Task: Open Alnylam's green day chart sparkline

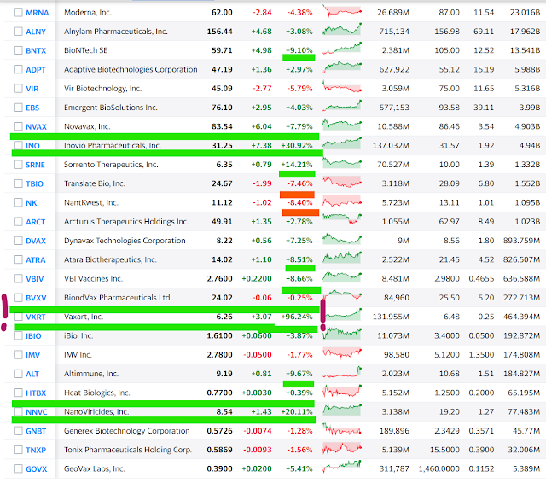Action: point(342,29)
